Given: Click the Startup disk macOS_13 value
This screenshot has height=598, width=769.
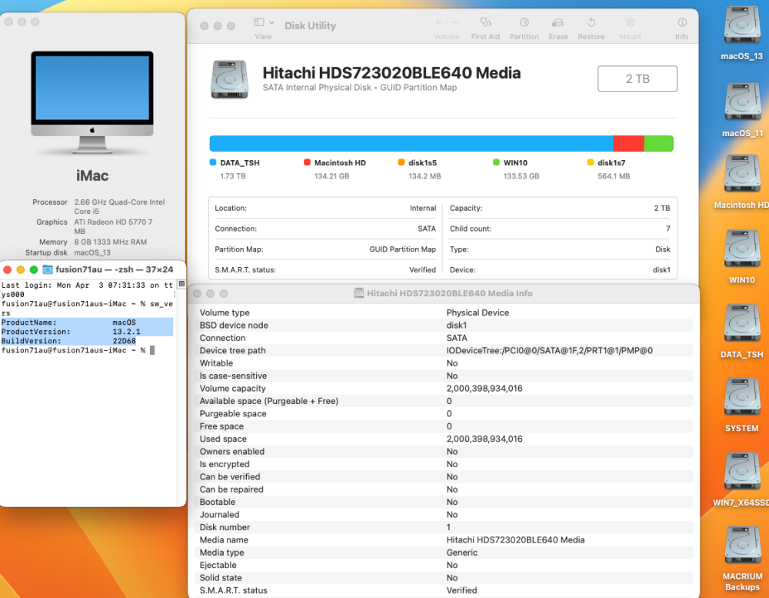Looking at the screenshot, I should (x=92, y=252).
